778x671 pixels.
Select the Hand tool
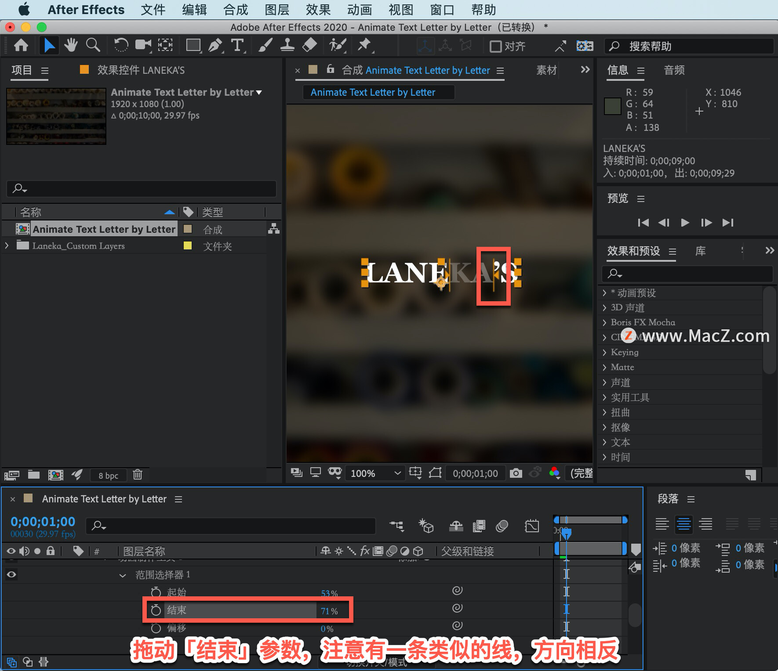pyautogui.click(x=71, y=45)
